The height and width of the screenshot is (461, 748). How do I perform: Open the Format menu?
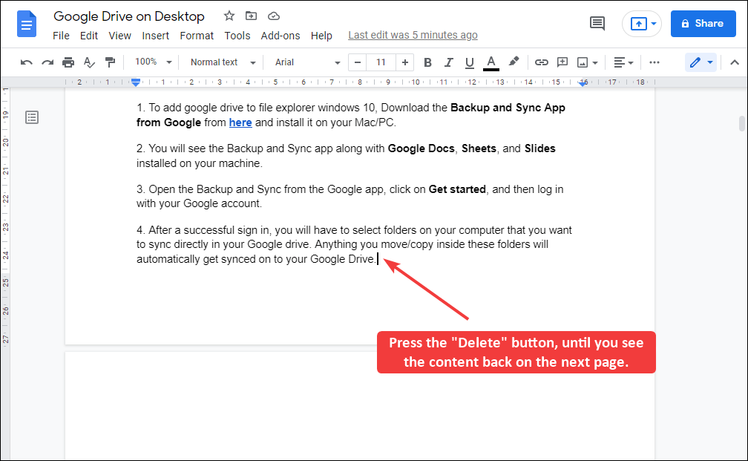pyautogui.click(x=197, y=35)
